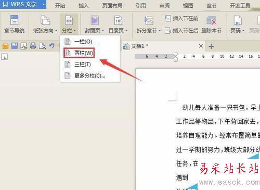Click the open folder icon
Screen dimensions: 260x190
[x=5, y=46]
